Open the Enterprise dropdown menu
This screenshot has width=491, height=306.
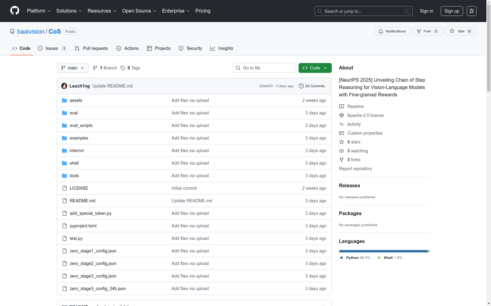click(x=176, y=11)
